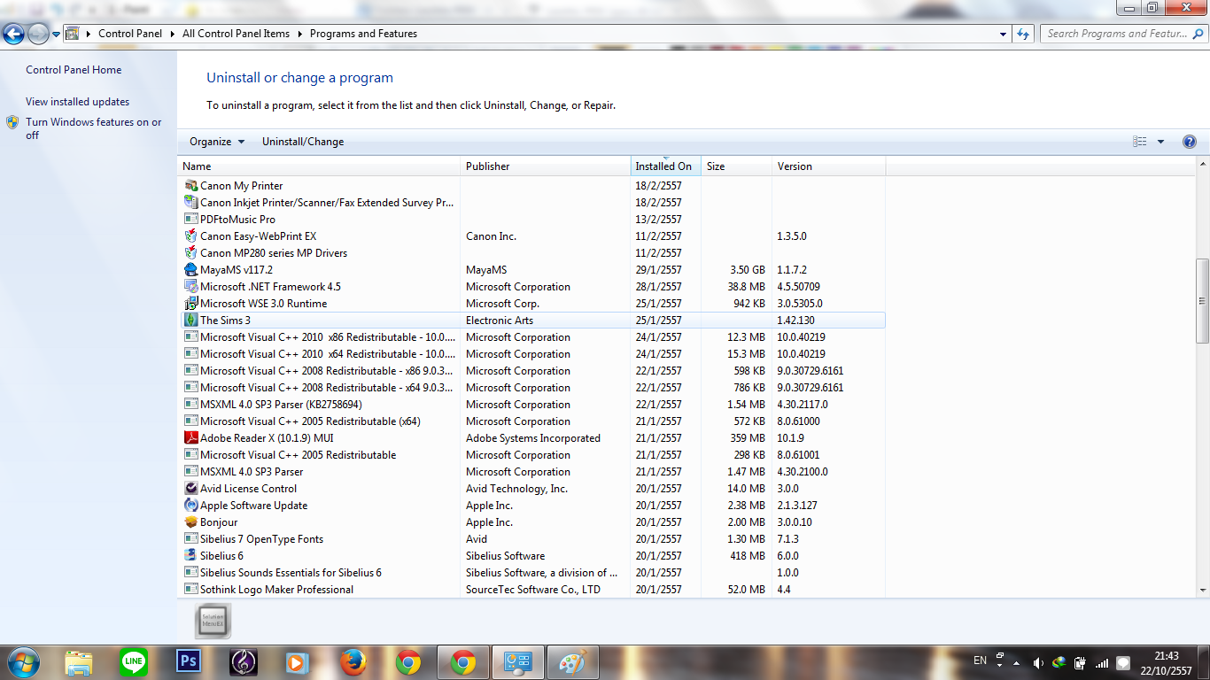The image size is (1210, 680).
Task: Click the EN language indicator
Action: [980, 661]
